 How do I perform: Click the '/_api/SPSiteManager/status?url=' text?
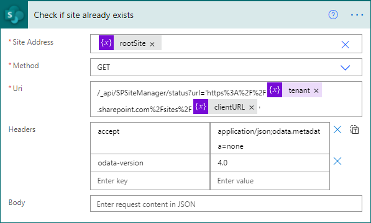[x=152, y=93]
